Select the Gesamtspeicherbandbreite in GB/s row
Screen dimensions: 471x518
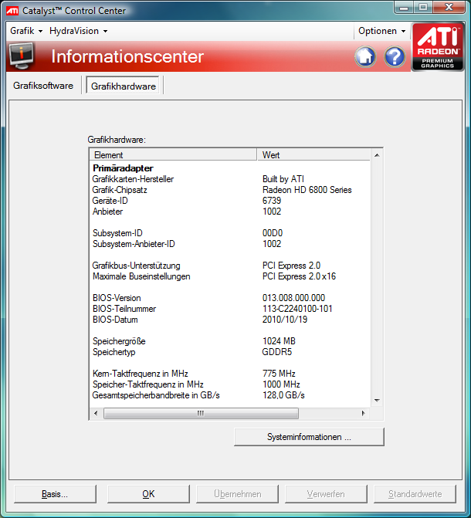click(x=230, y=395)
